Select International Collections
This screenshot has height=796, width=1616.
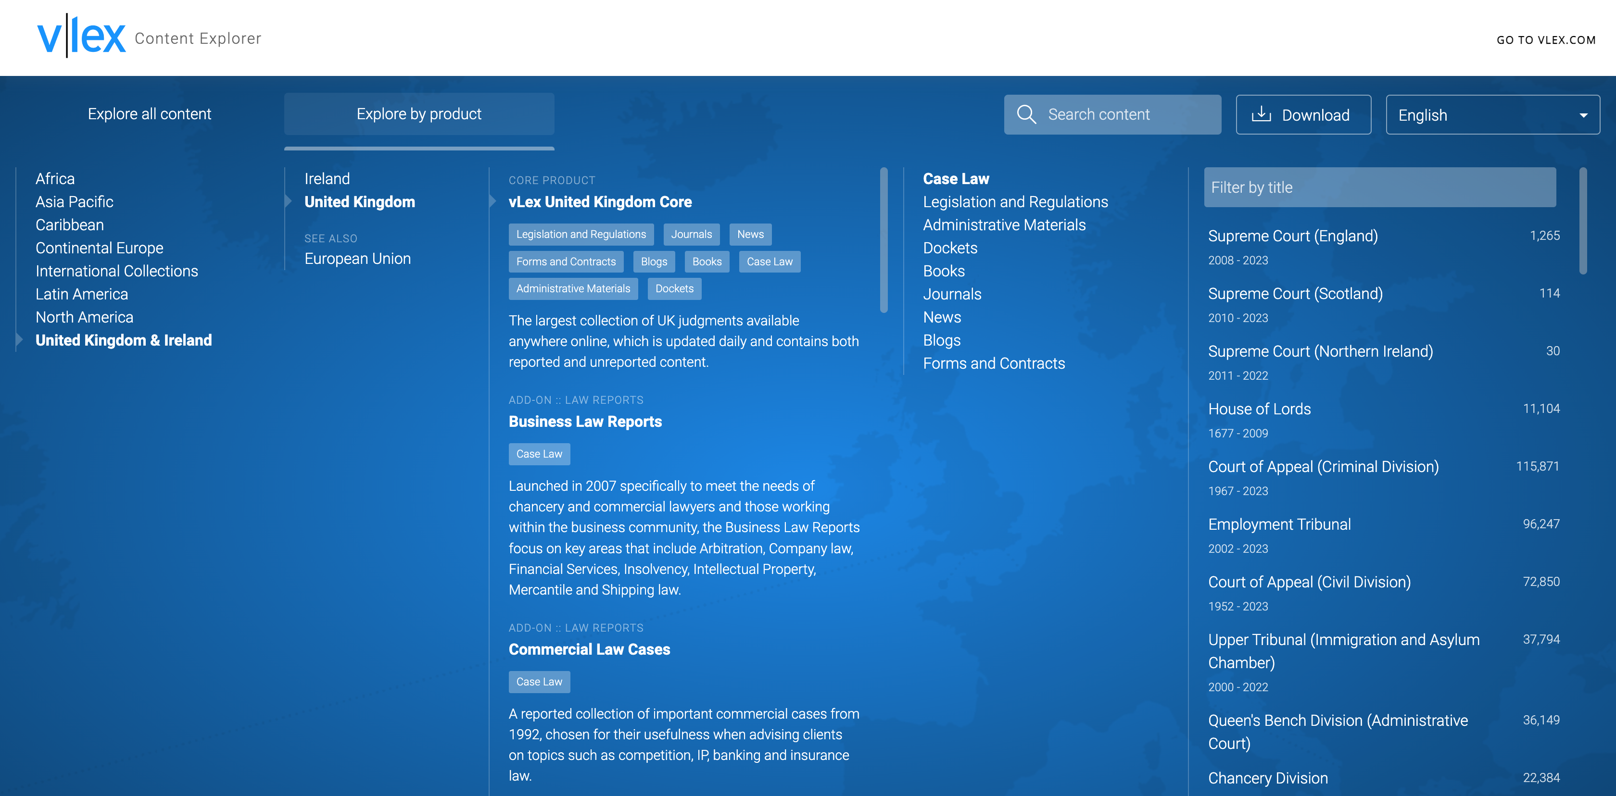[117, 271]
